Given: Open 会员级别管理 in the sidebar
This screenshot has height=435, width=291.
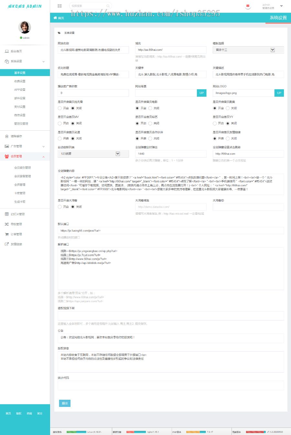Looking at the screenshot, I should pyautogui.click(x=23, y=168).
